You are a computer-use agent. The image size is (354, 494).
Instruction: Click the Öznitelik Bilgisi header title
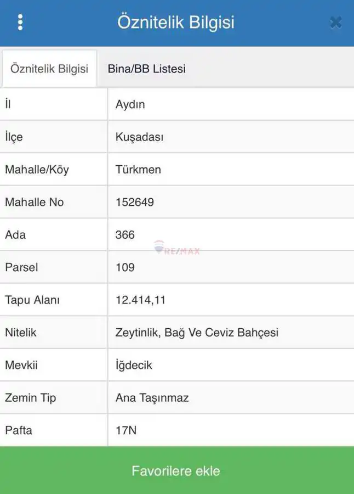point(176,23)
